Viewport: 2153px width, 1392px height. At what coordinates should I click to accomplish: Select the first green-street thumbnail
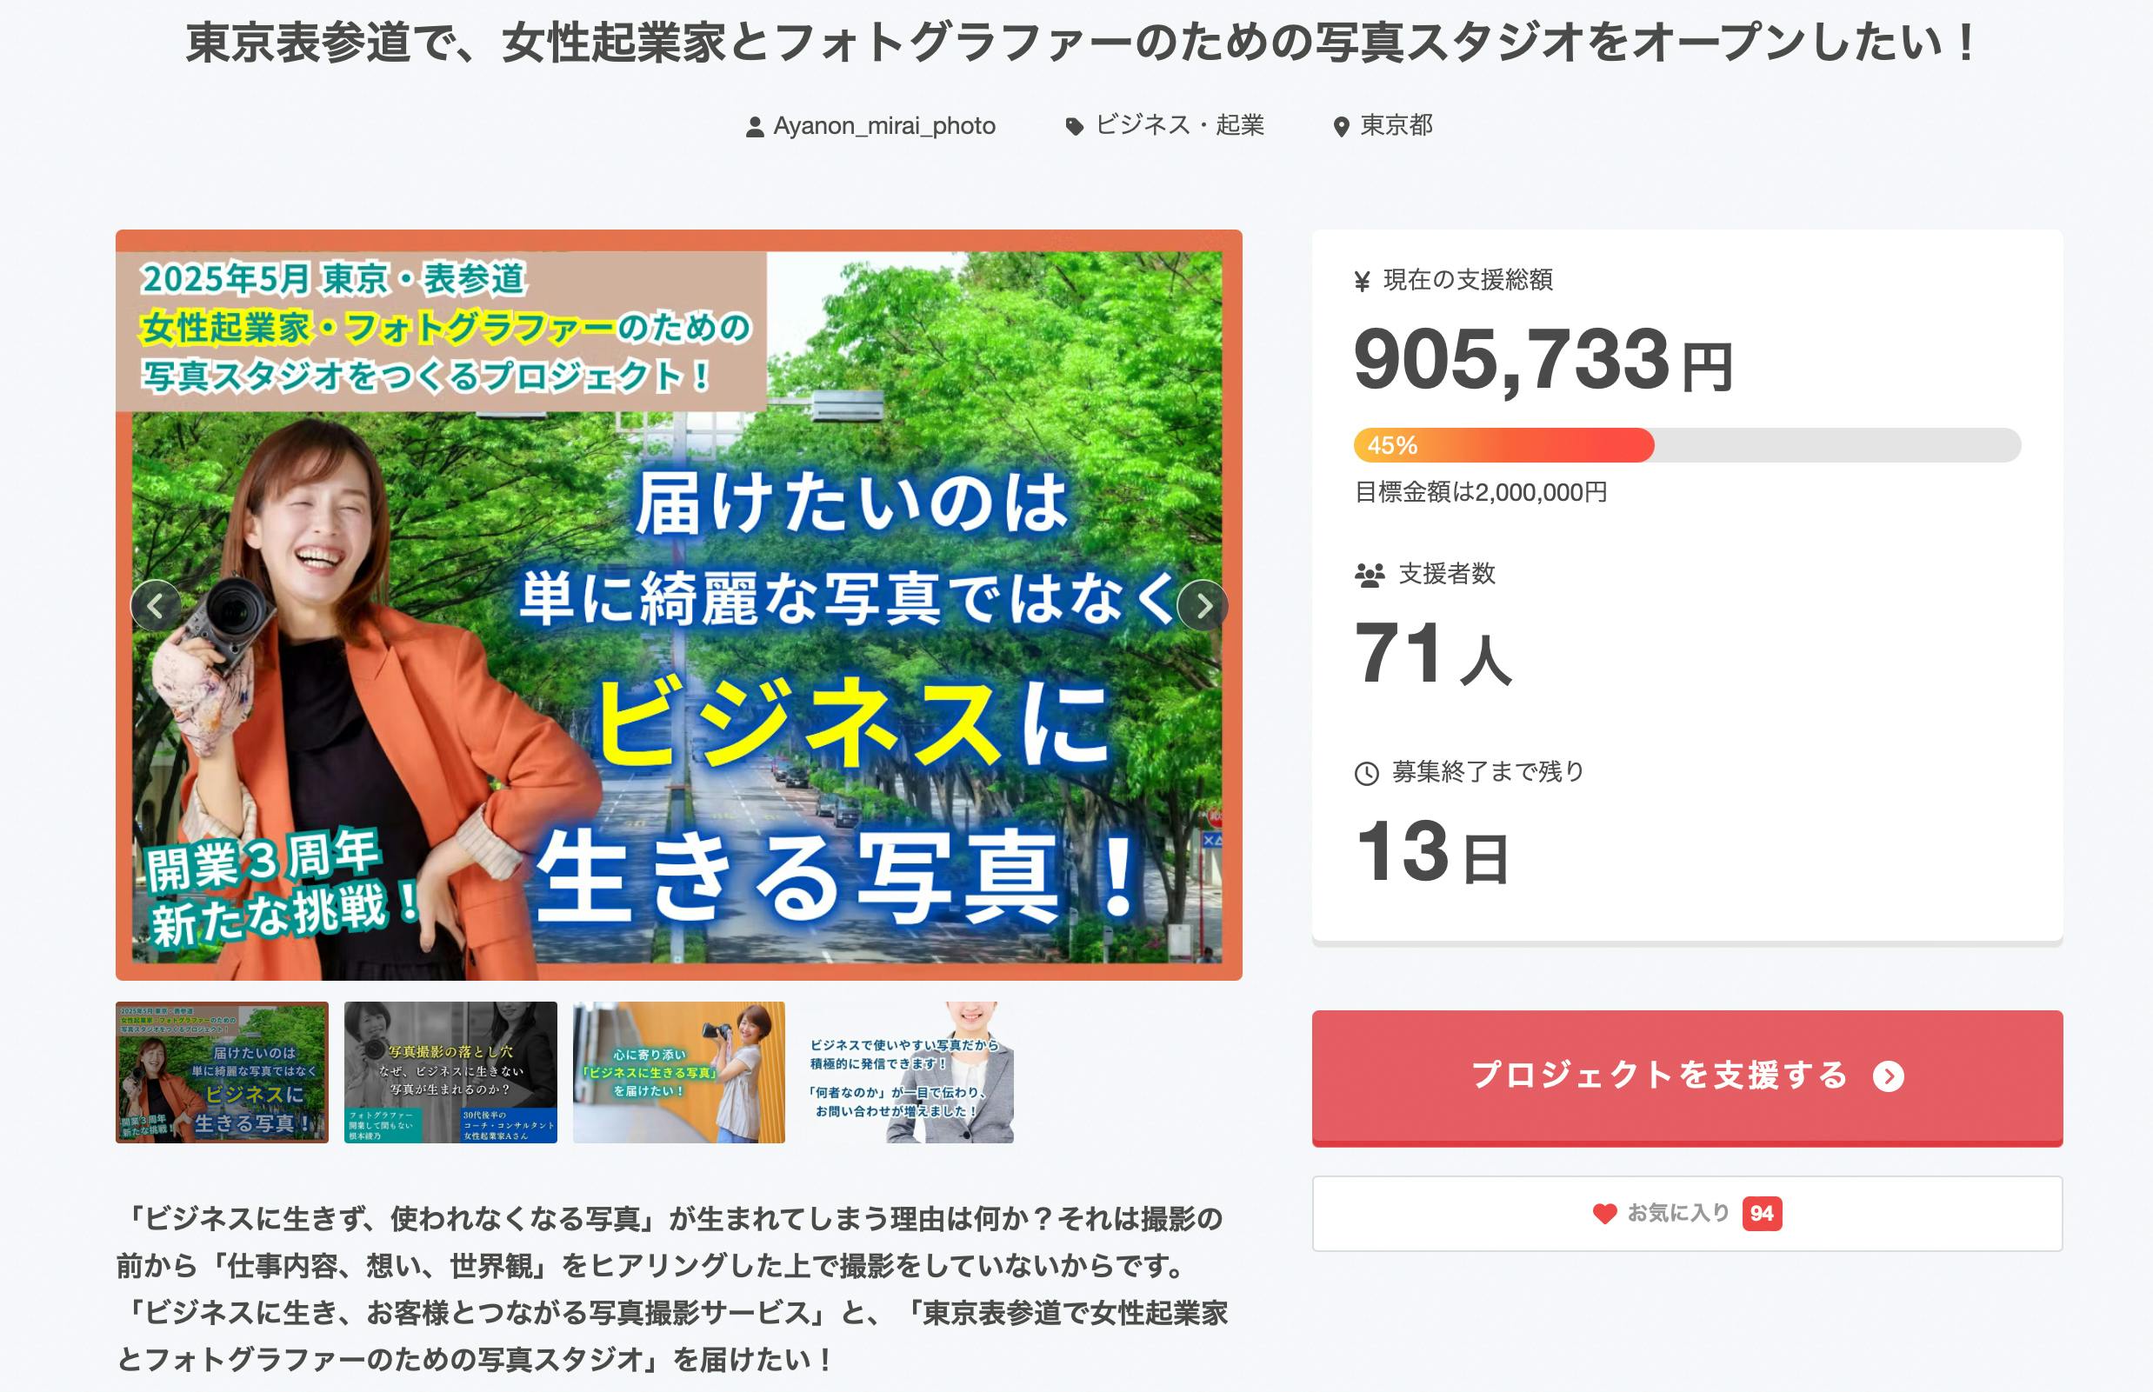pyautogui.click(x=223, y=1072)
